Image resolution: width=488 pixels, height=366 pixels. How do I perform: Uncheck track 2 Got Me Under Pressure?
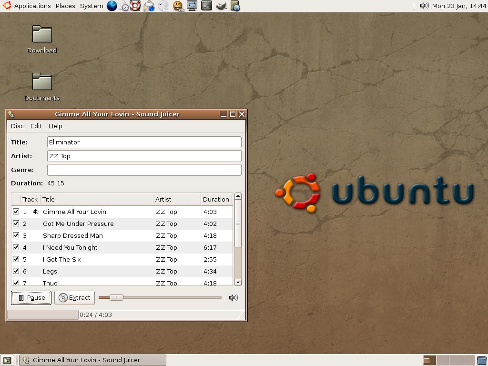click(16, 224)
